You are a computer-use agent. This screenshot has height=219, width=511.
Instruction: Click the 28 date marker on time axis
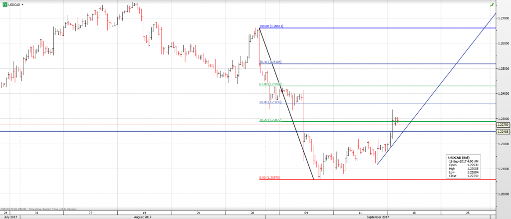coord(253,213)
